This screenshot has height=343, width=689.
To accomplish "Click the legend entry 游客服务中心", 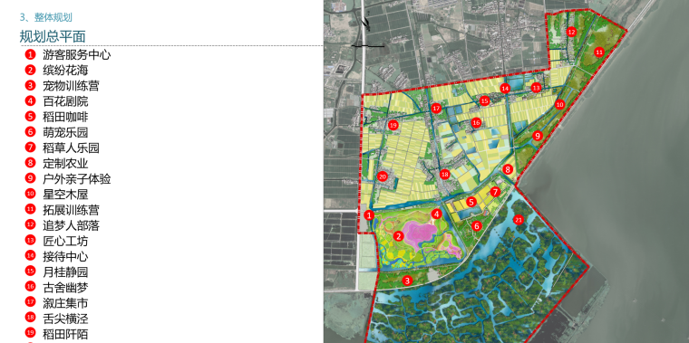I will coord(76,55).
